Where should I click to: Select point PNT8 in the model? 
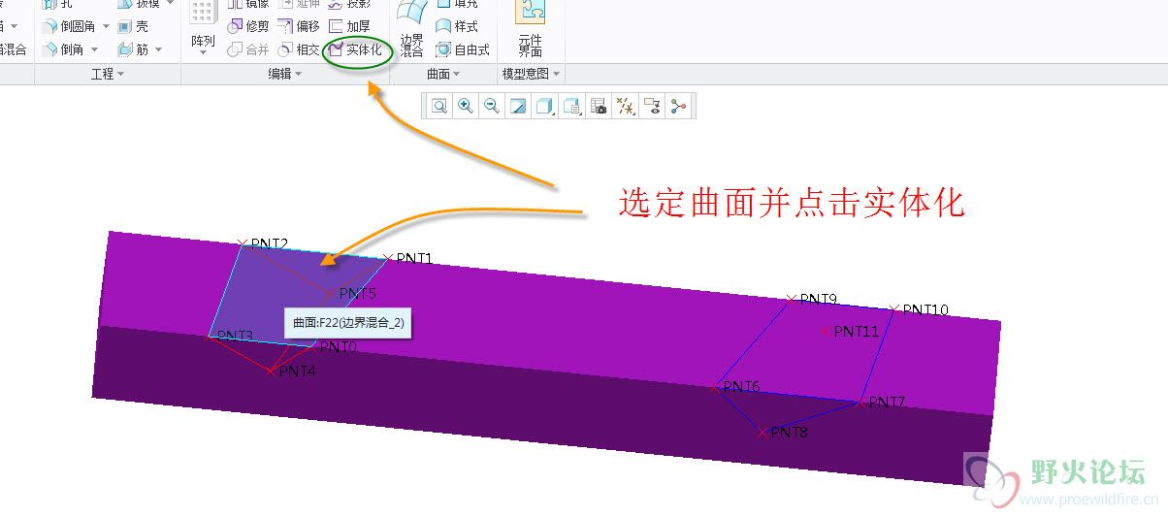762,433
